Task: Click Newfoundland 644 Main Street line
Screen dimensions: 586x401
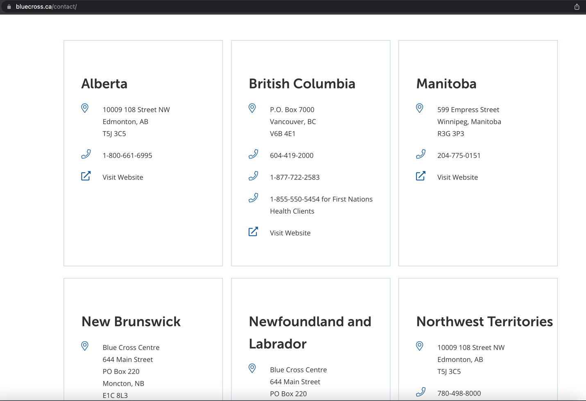Action: pos(295,382)
